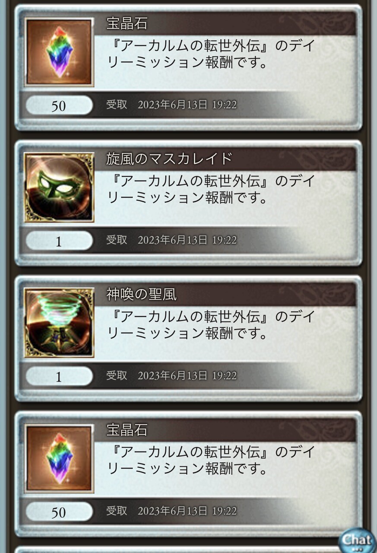
Task: Select the green mask icon for 旋風のマスカレイド
Action: click(x=59, y=187)
